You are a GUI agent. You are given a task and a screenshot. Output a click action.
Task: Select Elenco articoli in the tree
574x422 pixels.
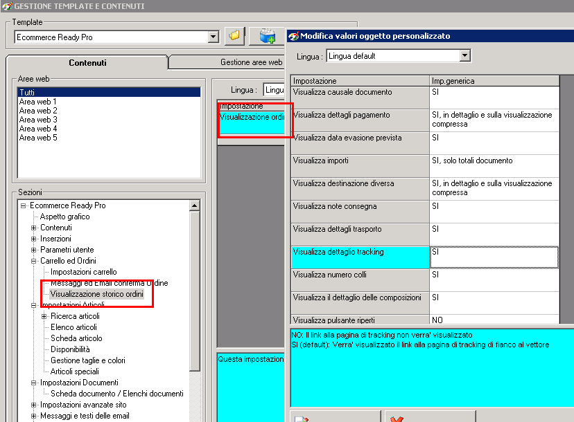[x=73, y=327]
